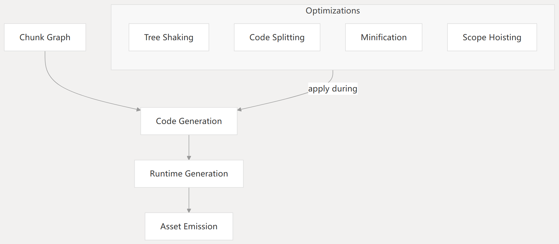Click the Optimizations group title
Screen dimensions: 559x244
click(x=333, y=11)
